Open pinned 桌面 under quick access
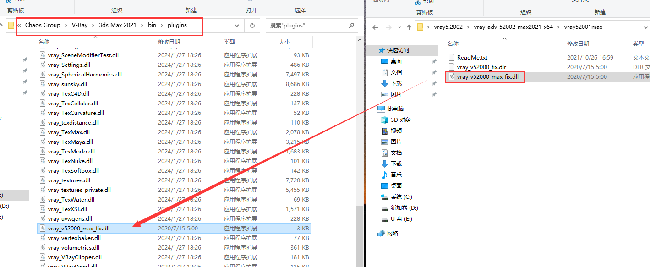The height and width of the screenshot is (267, 650). click(396, 61)
